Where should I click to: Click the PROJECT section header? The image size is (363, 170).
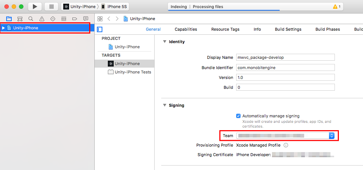[x=111, y=38]
